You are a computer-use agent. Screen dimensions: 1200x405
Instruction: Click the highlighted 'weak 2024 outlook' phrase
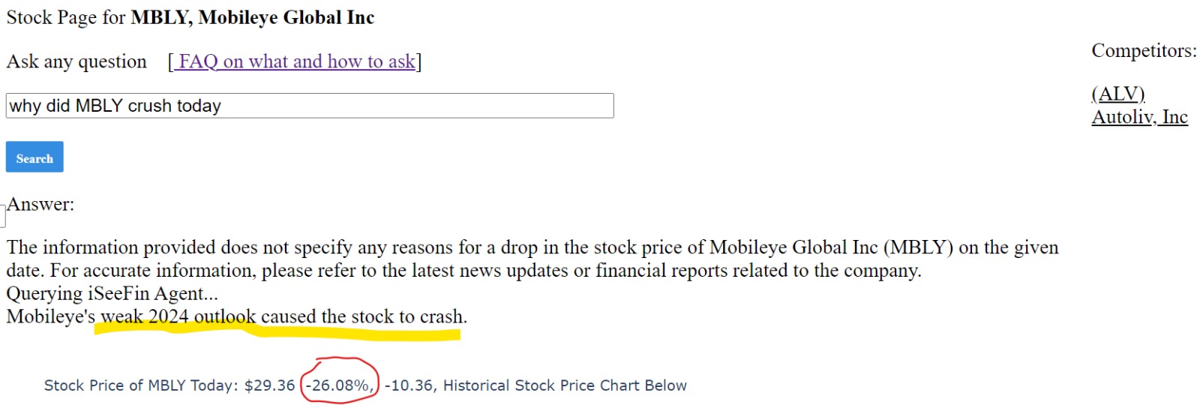178,316
